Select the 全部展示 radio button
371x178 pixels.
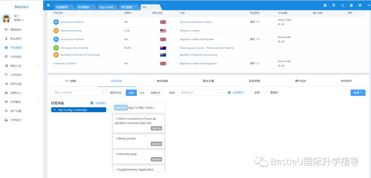(229, 92)
